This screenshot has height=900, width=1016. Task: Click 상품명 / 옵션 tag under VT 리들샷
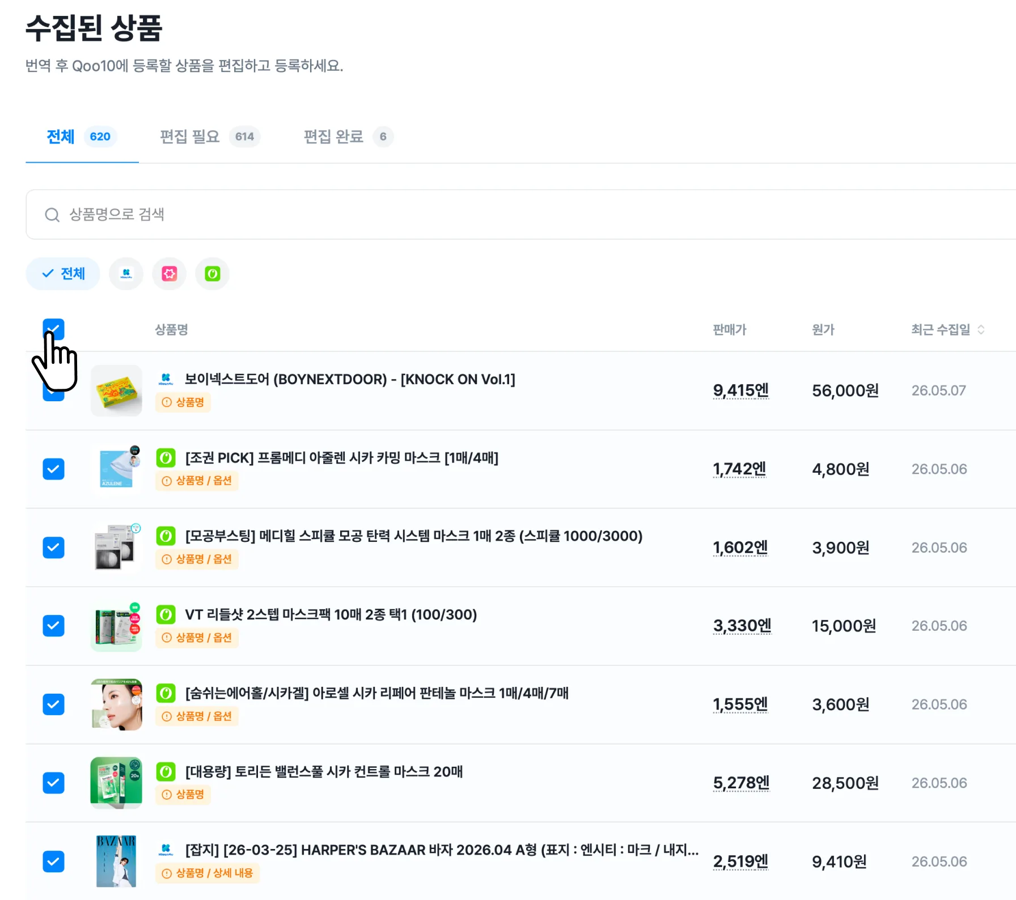pos(197,638)
